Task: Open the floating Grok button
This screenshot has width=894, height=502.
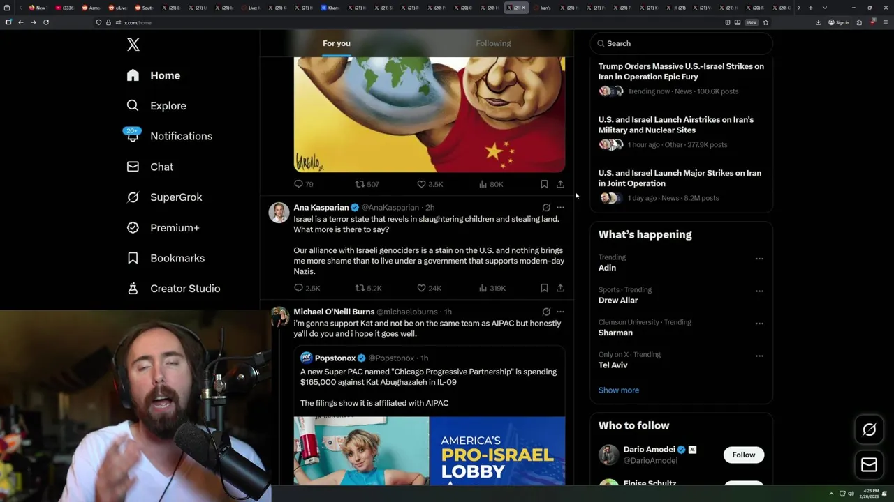Action: (x=869, y=430)
